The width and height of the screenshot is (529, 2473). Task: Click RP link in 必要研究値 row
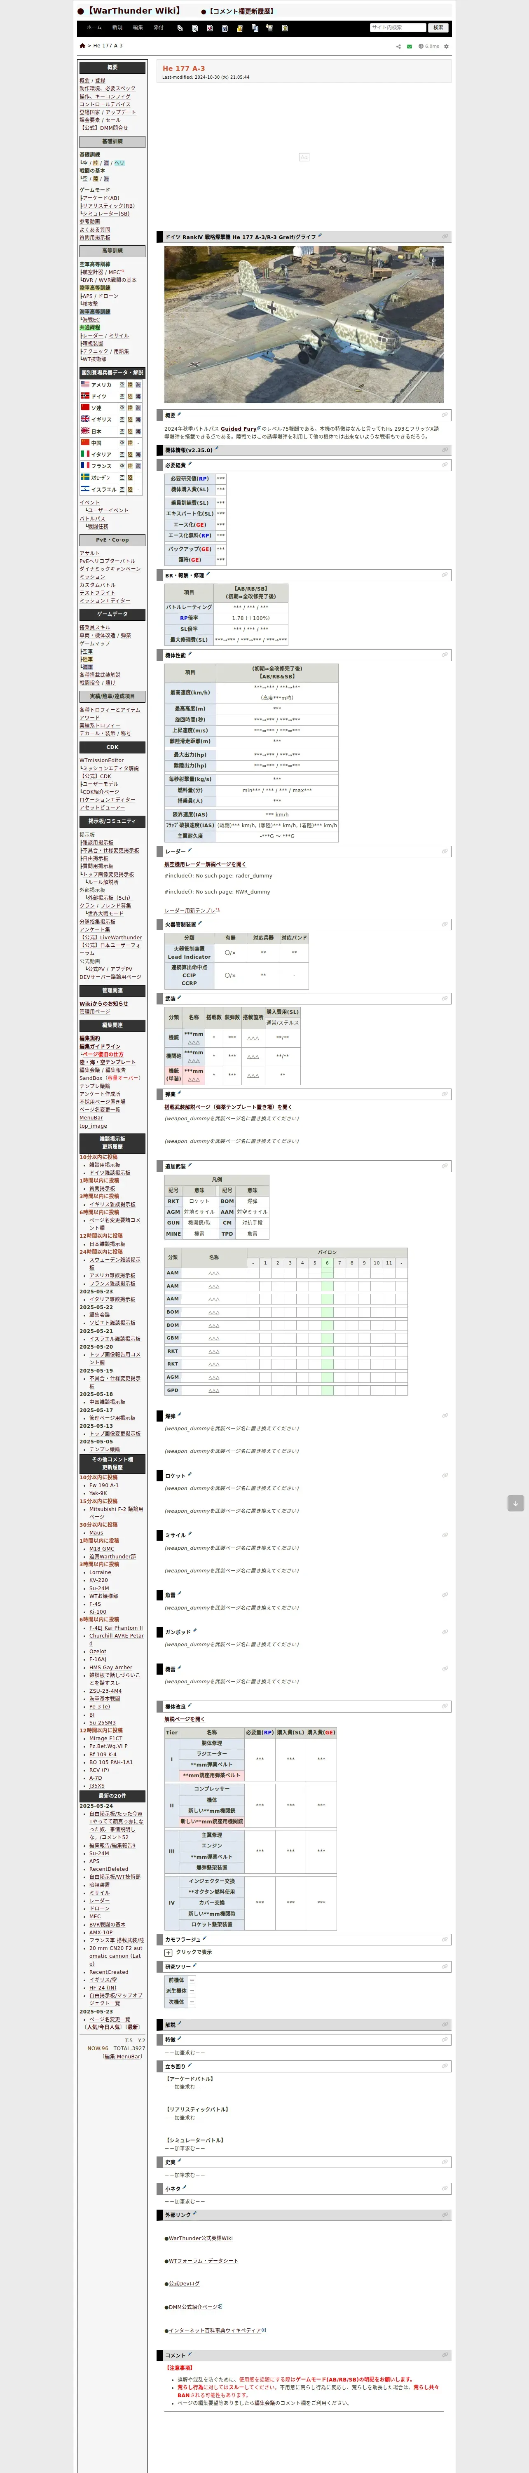click(204, 478)
